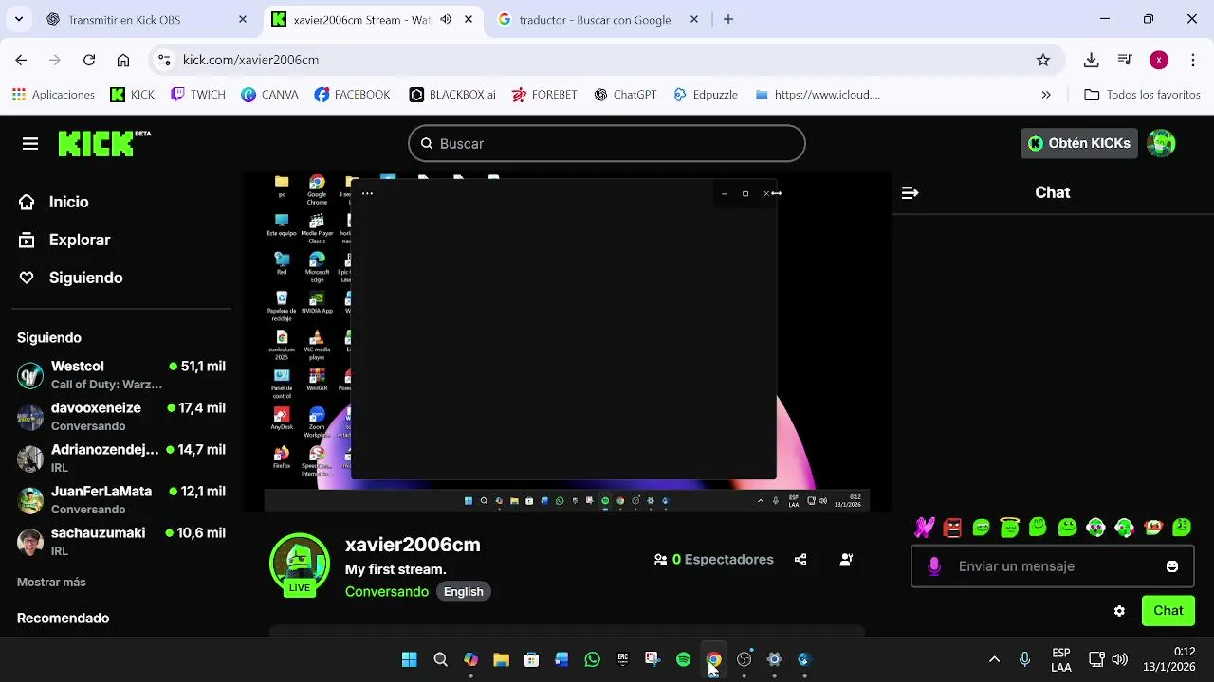Click the address bar URL
Viewport: 1214px width, 682px height.
250,60
